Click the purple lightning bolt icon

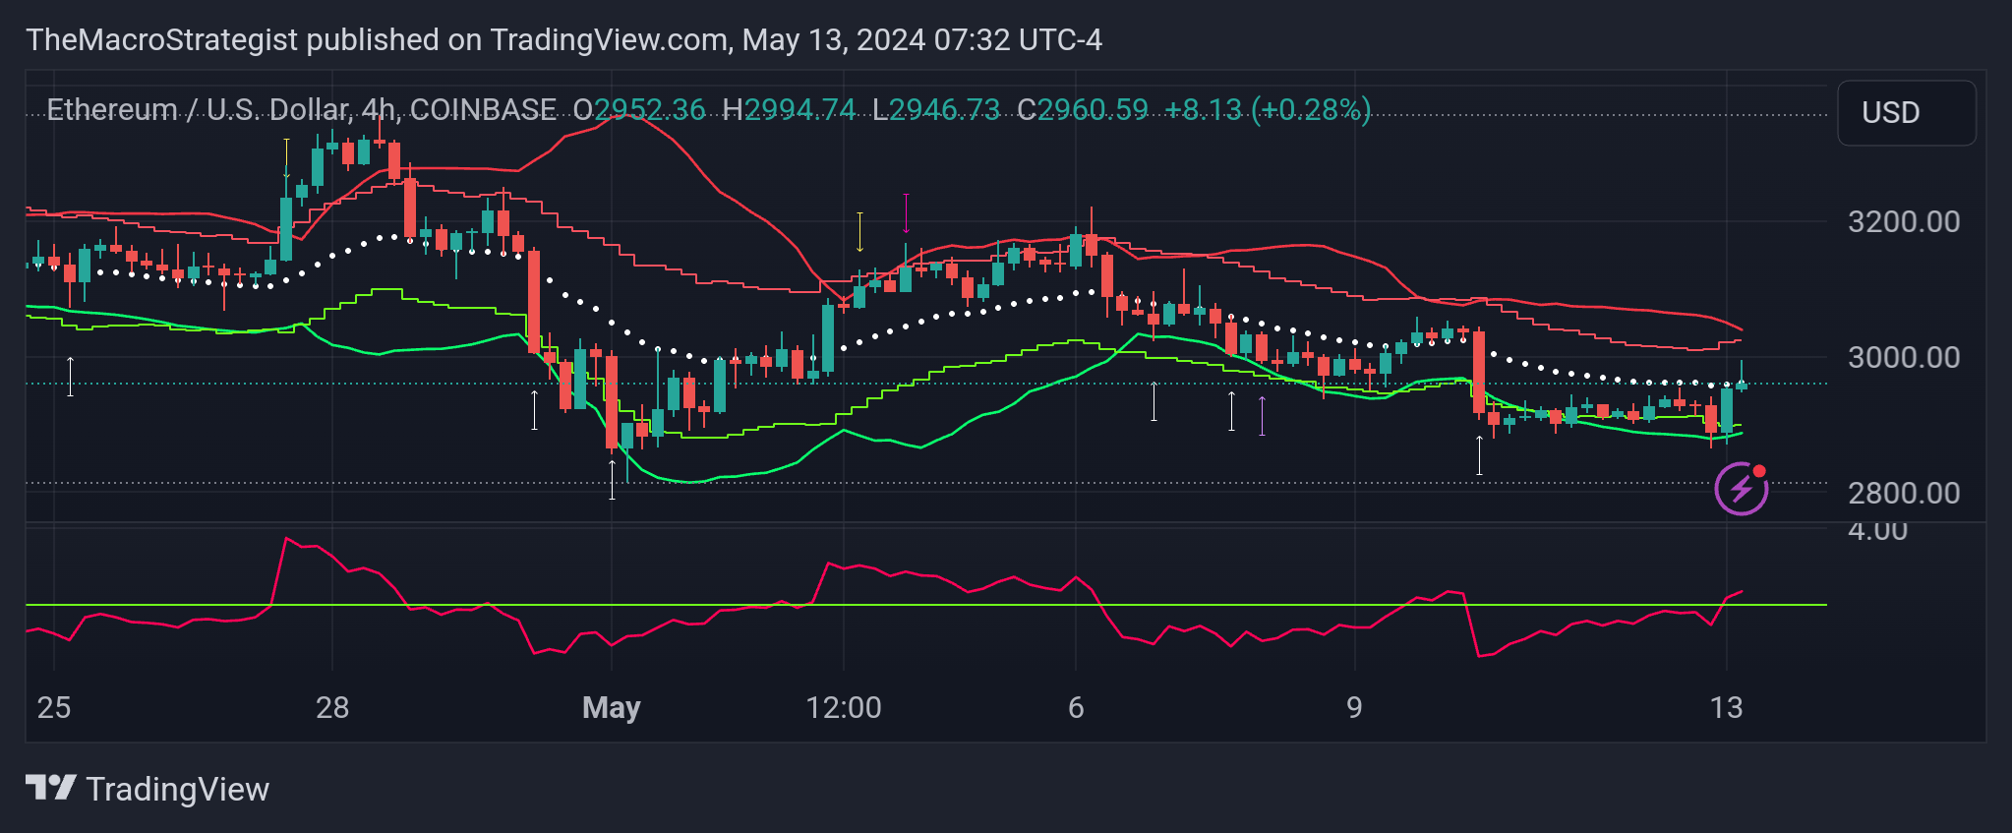pyautogui.click(x=1742, y=489)
